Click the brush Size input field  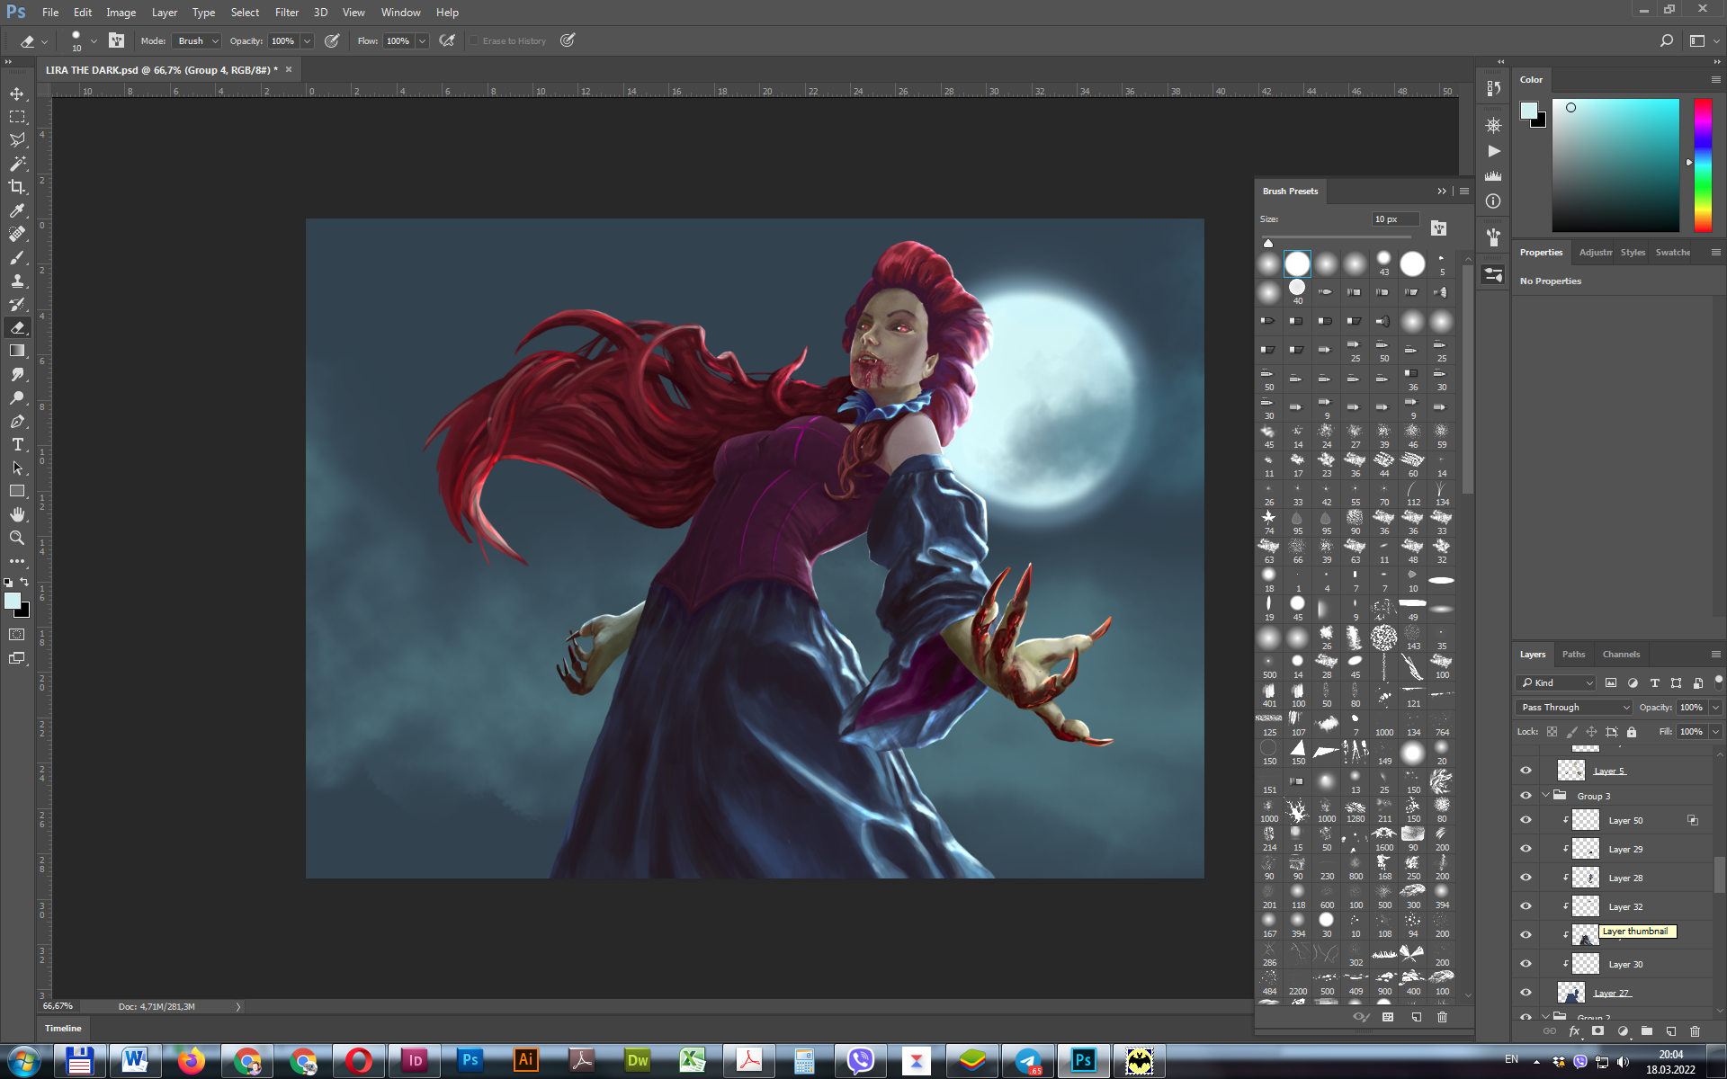(1395, 219)
